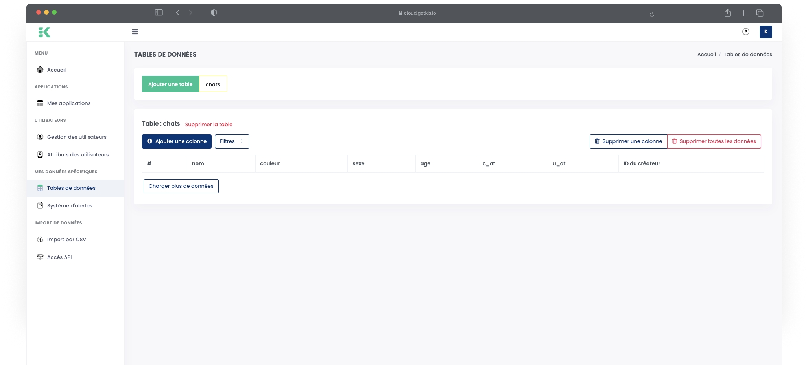Open the help question mark icon
The image size is (808, 365).
745,32
